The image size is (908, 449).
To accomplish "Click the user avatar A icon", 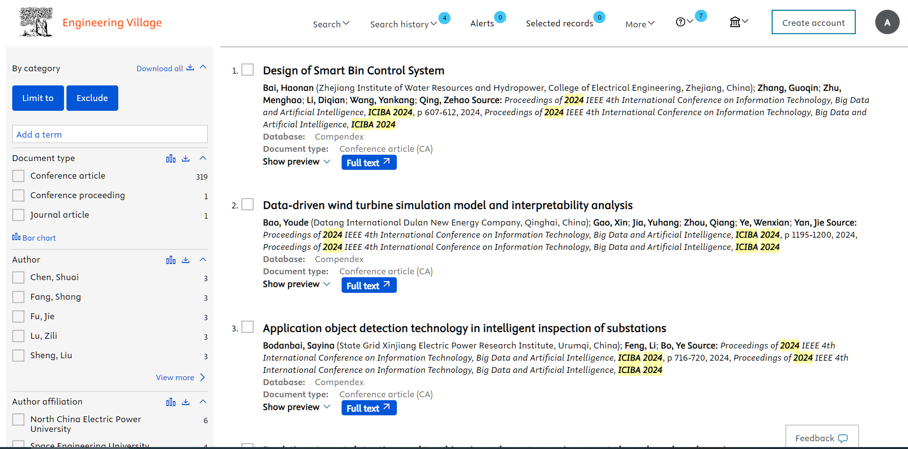I will 887,22.
